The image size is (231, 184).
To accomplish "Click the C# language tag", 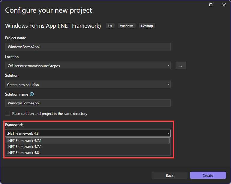I will click(110, 26).
